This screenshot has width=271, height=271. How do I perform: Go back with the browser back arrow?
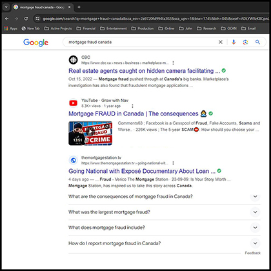7,19
